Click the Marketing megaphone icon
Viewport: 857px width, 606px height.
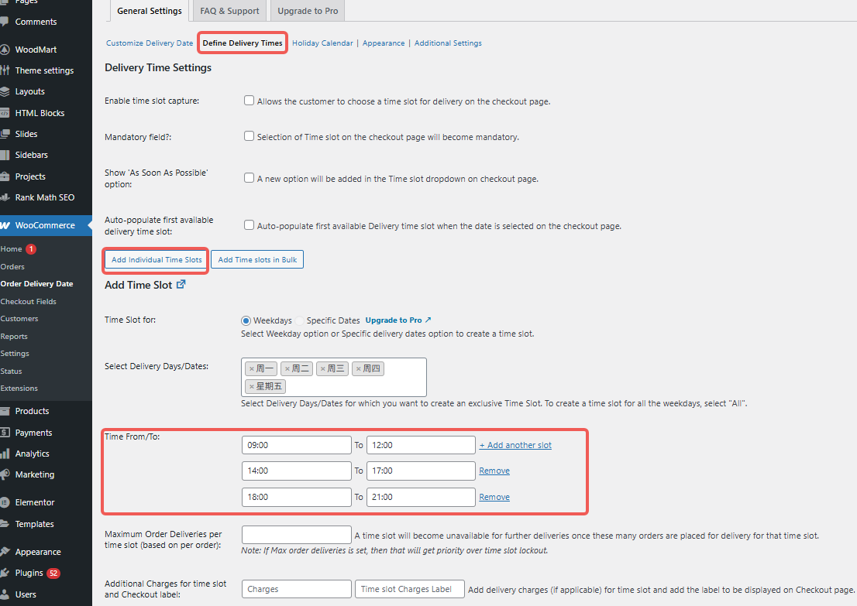5,474
